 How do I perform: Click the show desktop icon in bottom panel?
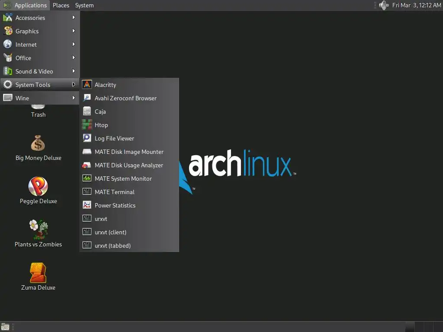tap(5, 327)
